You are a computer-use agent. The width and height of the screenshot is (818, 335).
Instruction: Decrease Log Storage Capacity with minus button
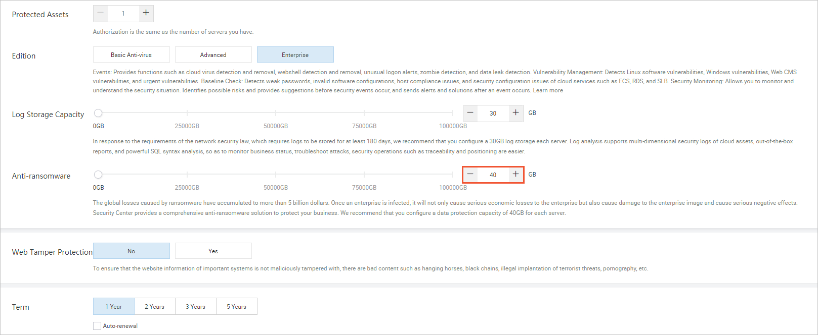tap(470, 113)
